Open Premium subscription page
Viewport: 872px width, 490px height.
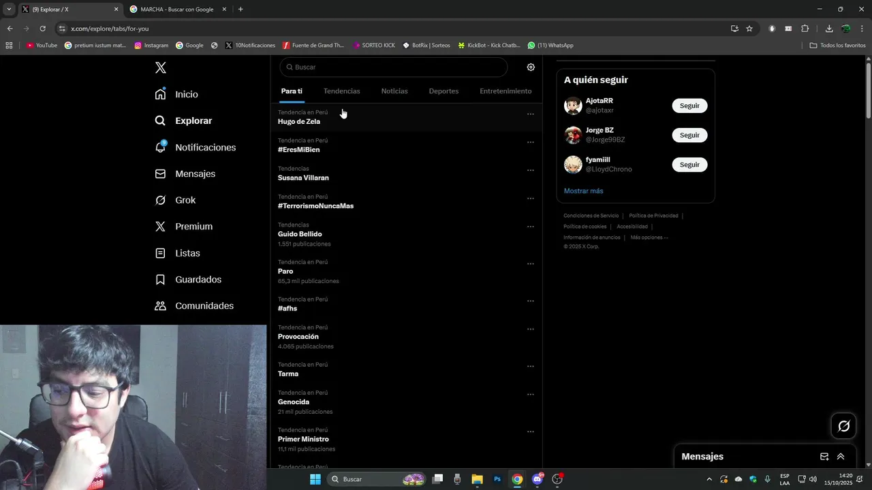point(183,227)
